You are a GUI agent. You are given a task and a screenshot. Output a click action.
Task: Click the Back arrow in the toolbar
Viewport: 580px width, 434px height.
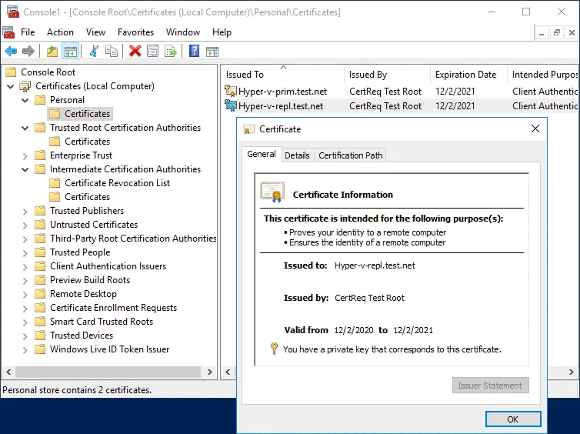point(11,52)
